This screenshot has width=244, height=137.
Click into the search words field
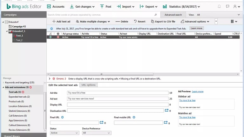100,15
